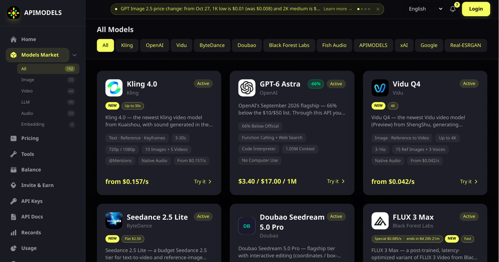Image resolution: width=499 pixels, height=262 pixels.
Task: Click the Kling 4.0 title
Action: point(142,84)
